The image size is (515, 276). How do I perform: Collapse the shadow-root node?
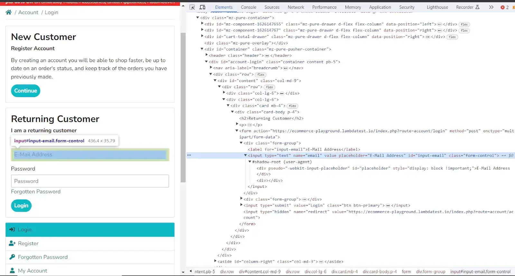coord(250,162)
